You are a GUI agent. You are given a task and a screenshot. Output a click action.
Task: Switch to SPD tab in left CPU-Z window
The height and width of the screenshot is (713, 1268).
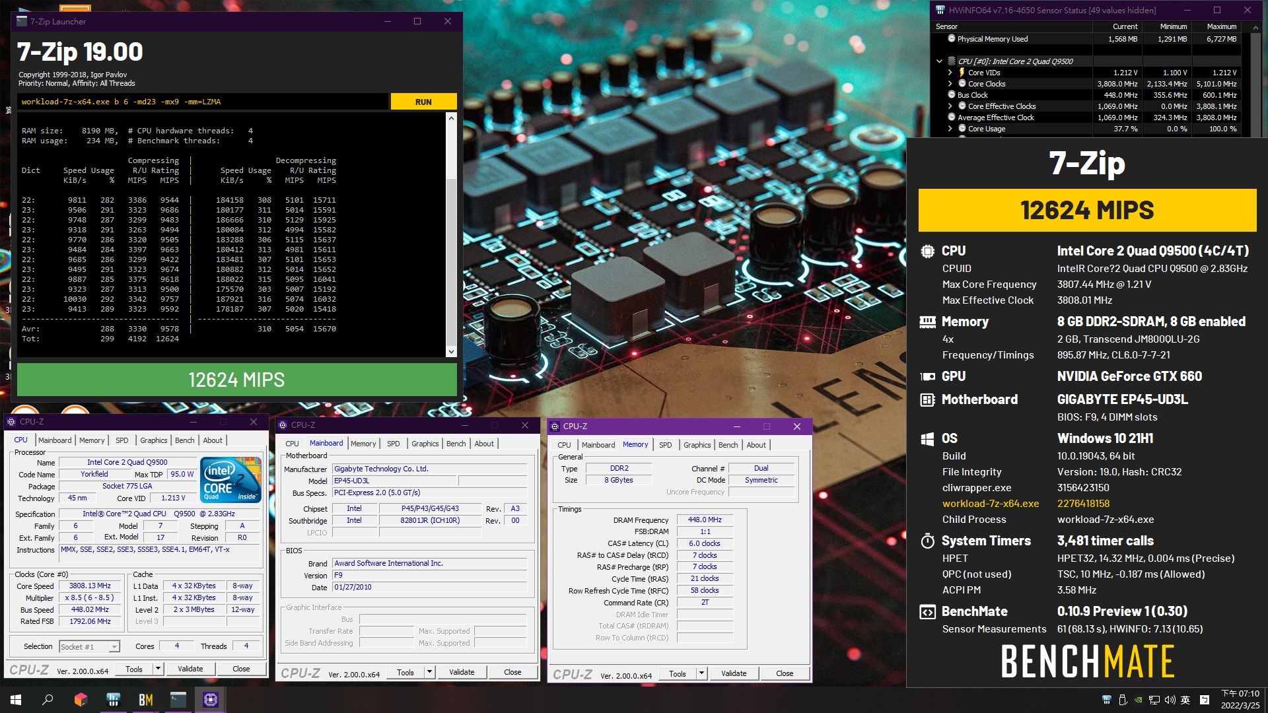click(x=122, y=440)
